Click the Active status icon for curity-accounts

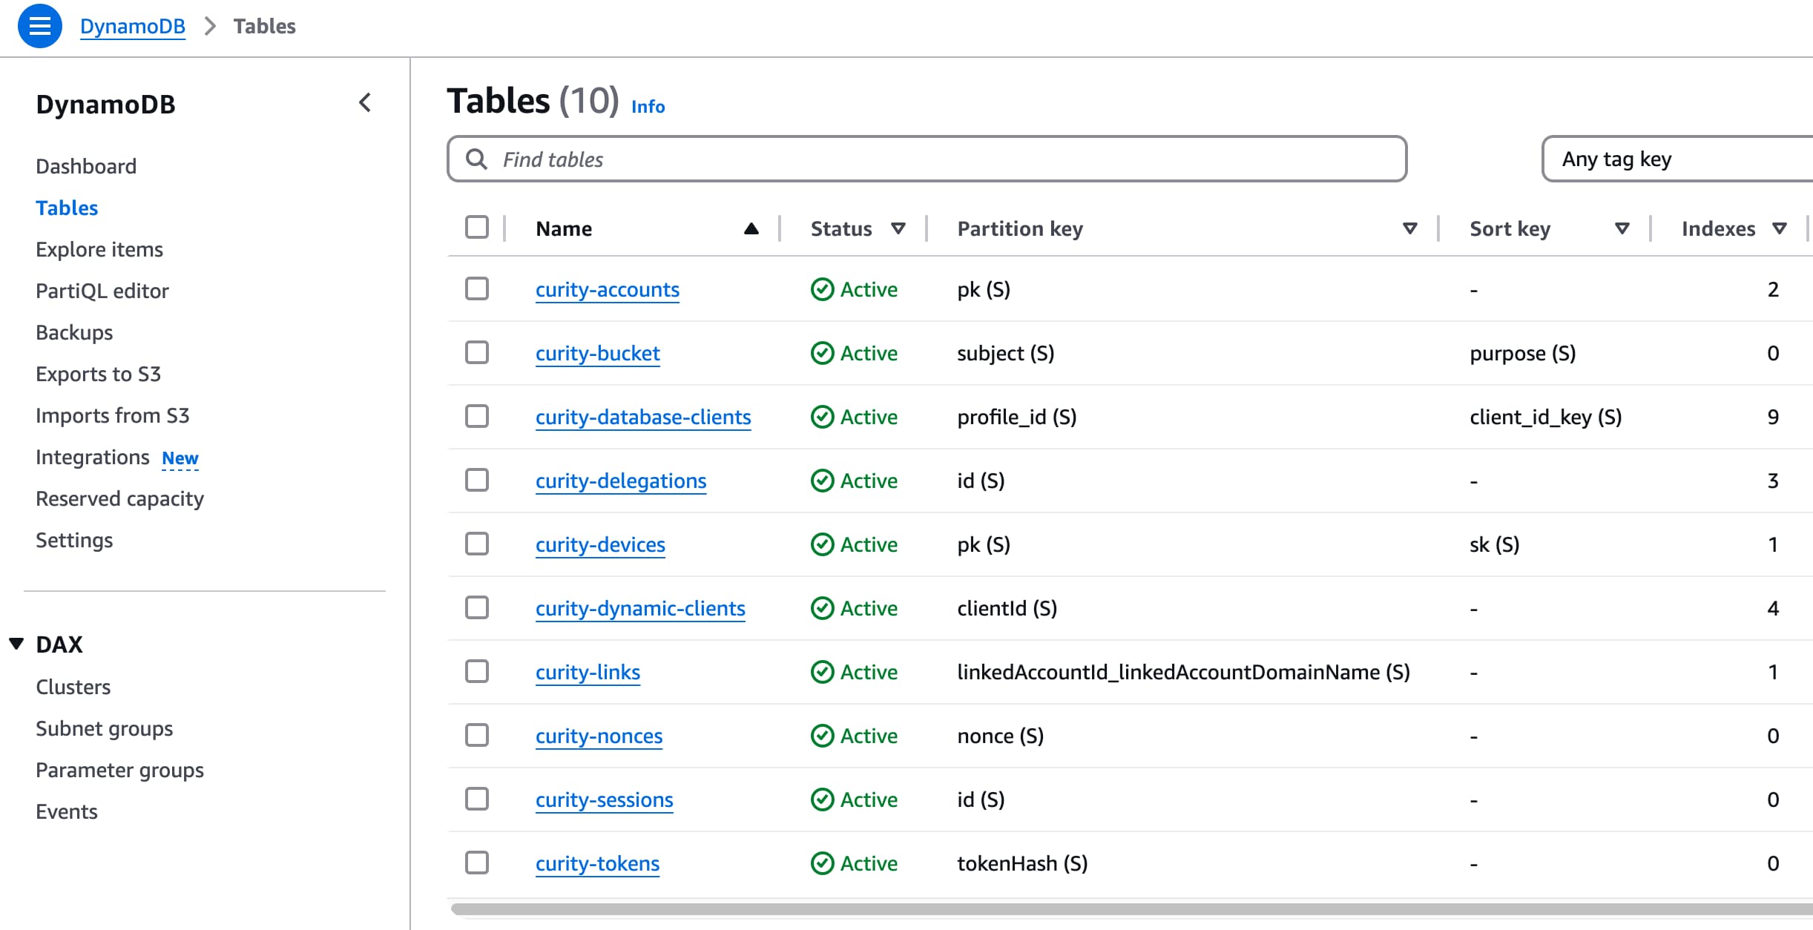[x=822, y=289]
